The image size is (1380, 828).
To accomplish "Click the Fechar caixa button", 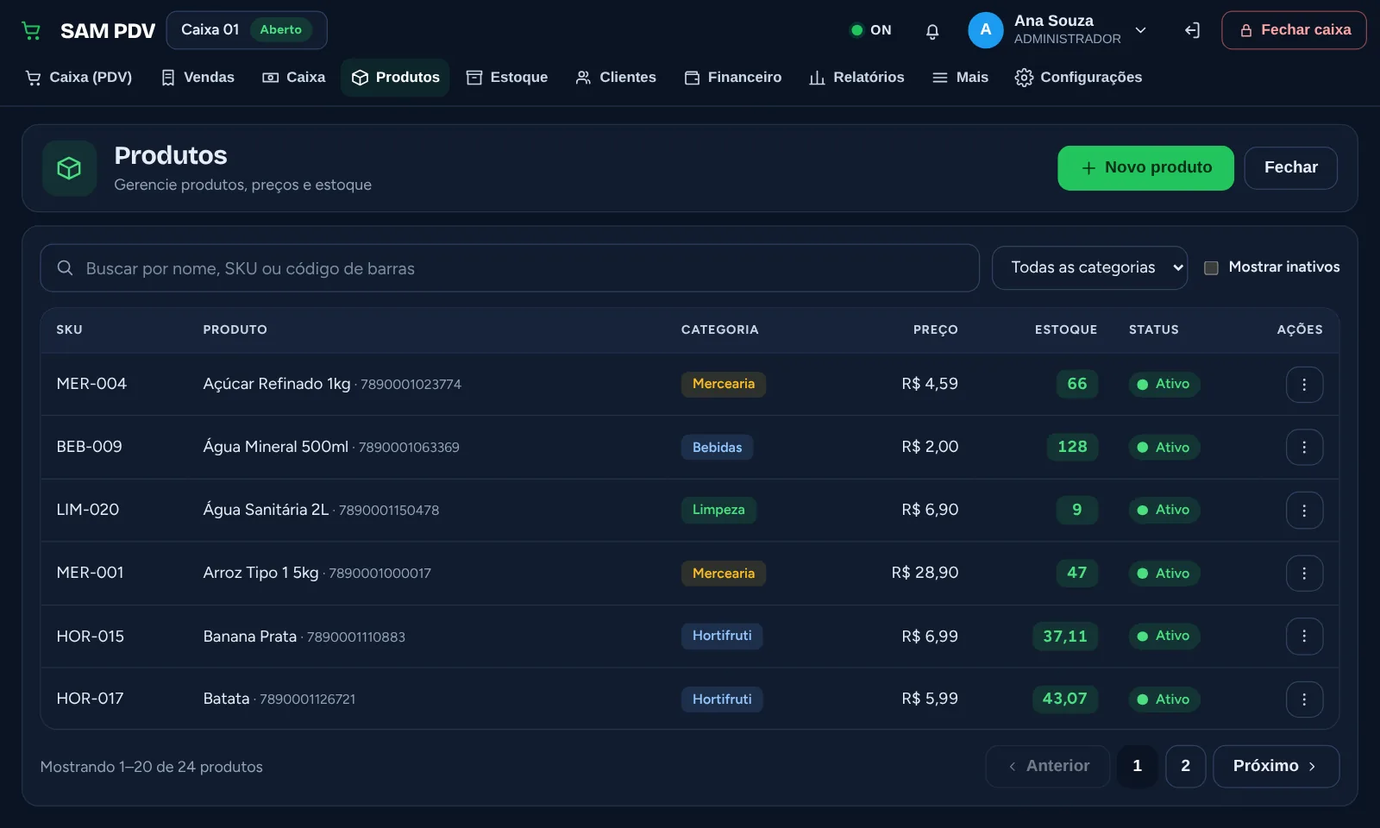I will point(1294,30).
